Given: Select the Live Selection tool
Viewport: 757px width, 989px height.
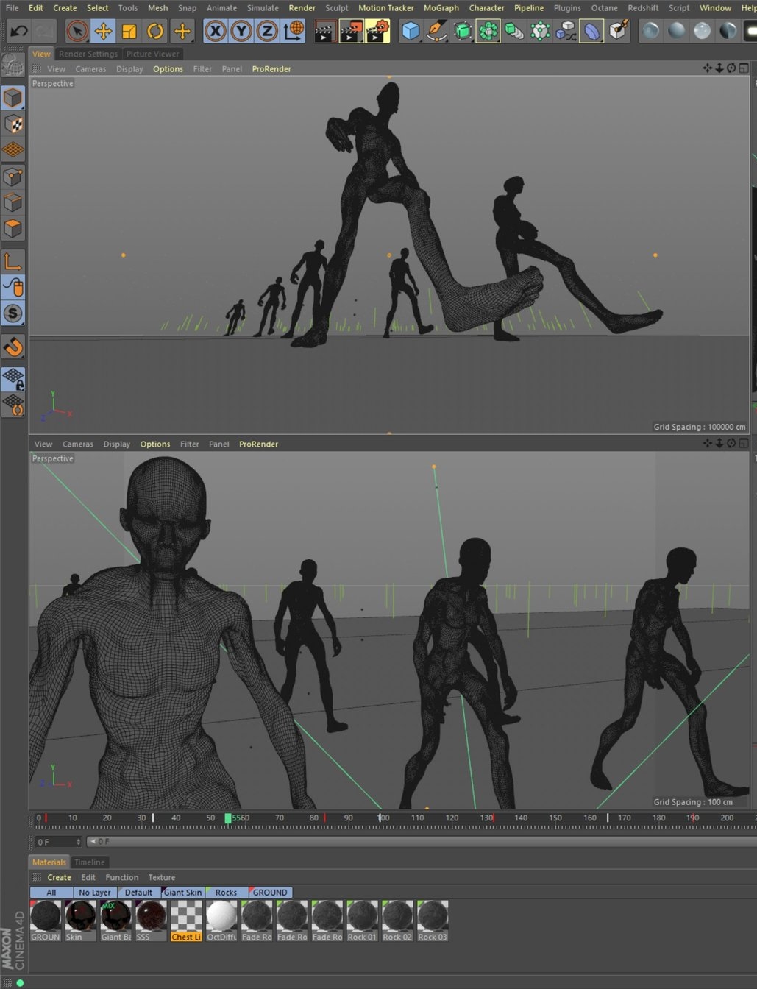Looking at the screenshot, I should coord(77,31).
